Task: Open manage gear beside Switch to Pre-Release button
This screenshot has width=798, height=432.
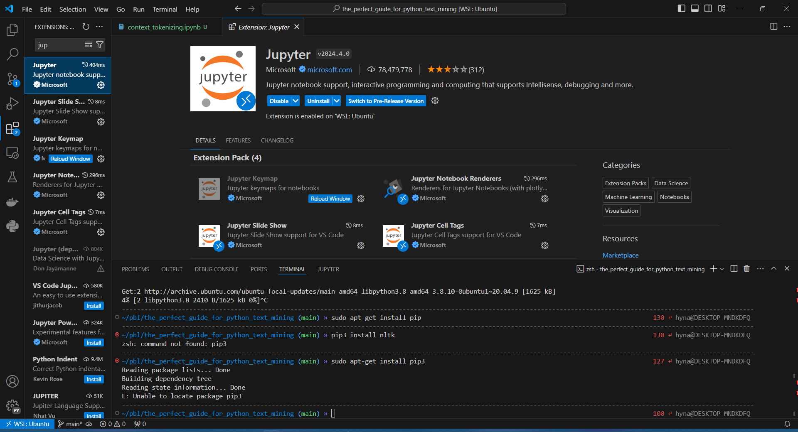Action: pyautogui.click(x=435, y=101)
